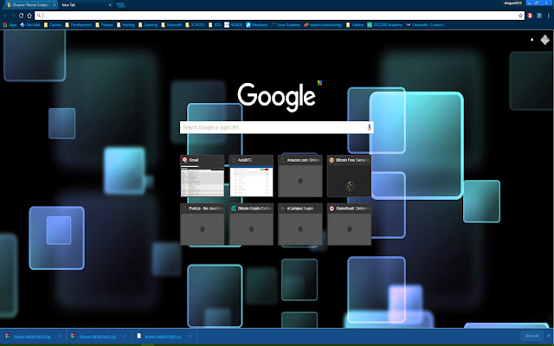Screen dimensions: 554x346
Task: Open the downloaded theme crx file
Action: pos(159,336)
